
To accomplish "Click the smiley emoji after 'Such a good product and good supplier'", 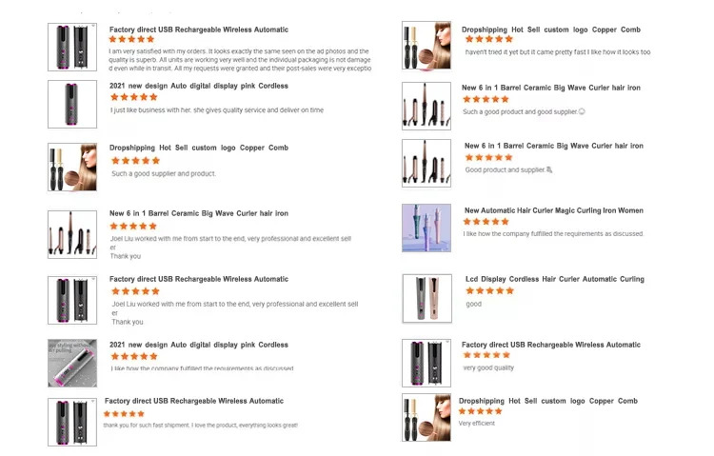I will click(x=582, y=111).
